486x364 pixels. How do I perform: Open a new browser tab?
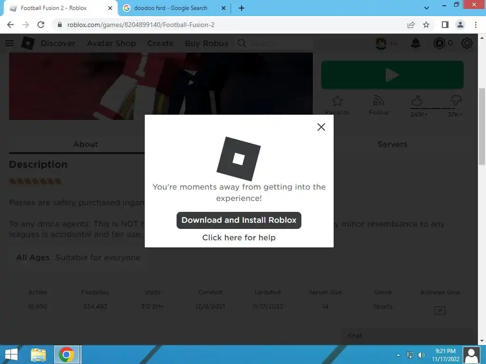[242, 8]
